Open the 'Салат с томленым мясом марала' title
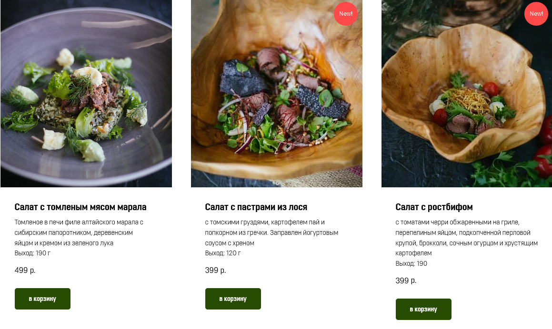 pos(80,207)
